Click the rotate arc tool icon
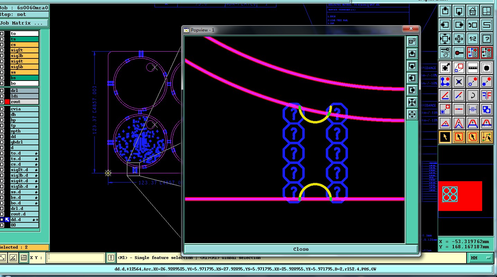This screenshot has height=277, width=497. (x=473, y=95)
